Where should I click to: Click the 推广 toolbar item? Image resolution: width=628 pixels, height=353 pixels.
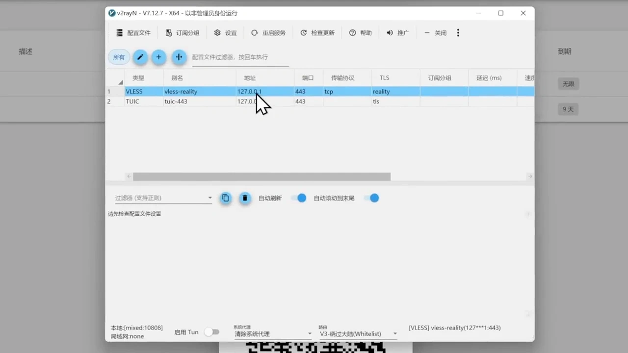(397, 33)
